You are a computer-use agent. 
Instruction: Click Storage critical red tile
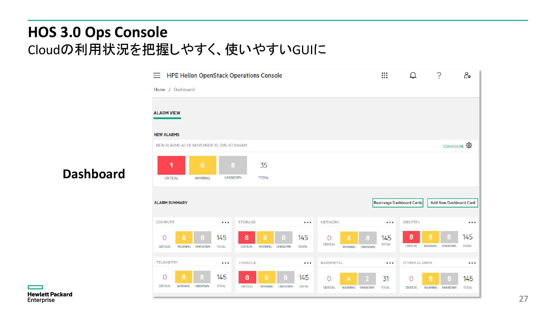point(247,238)
